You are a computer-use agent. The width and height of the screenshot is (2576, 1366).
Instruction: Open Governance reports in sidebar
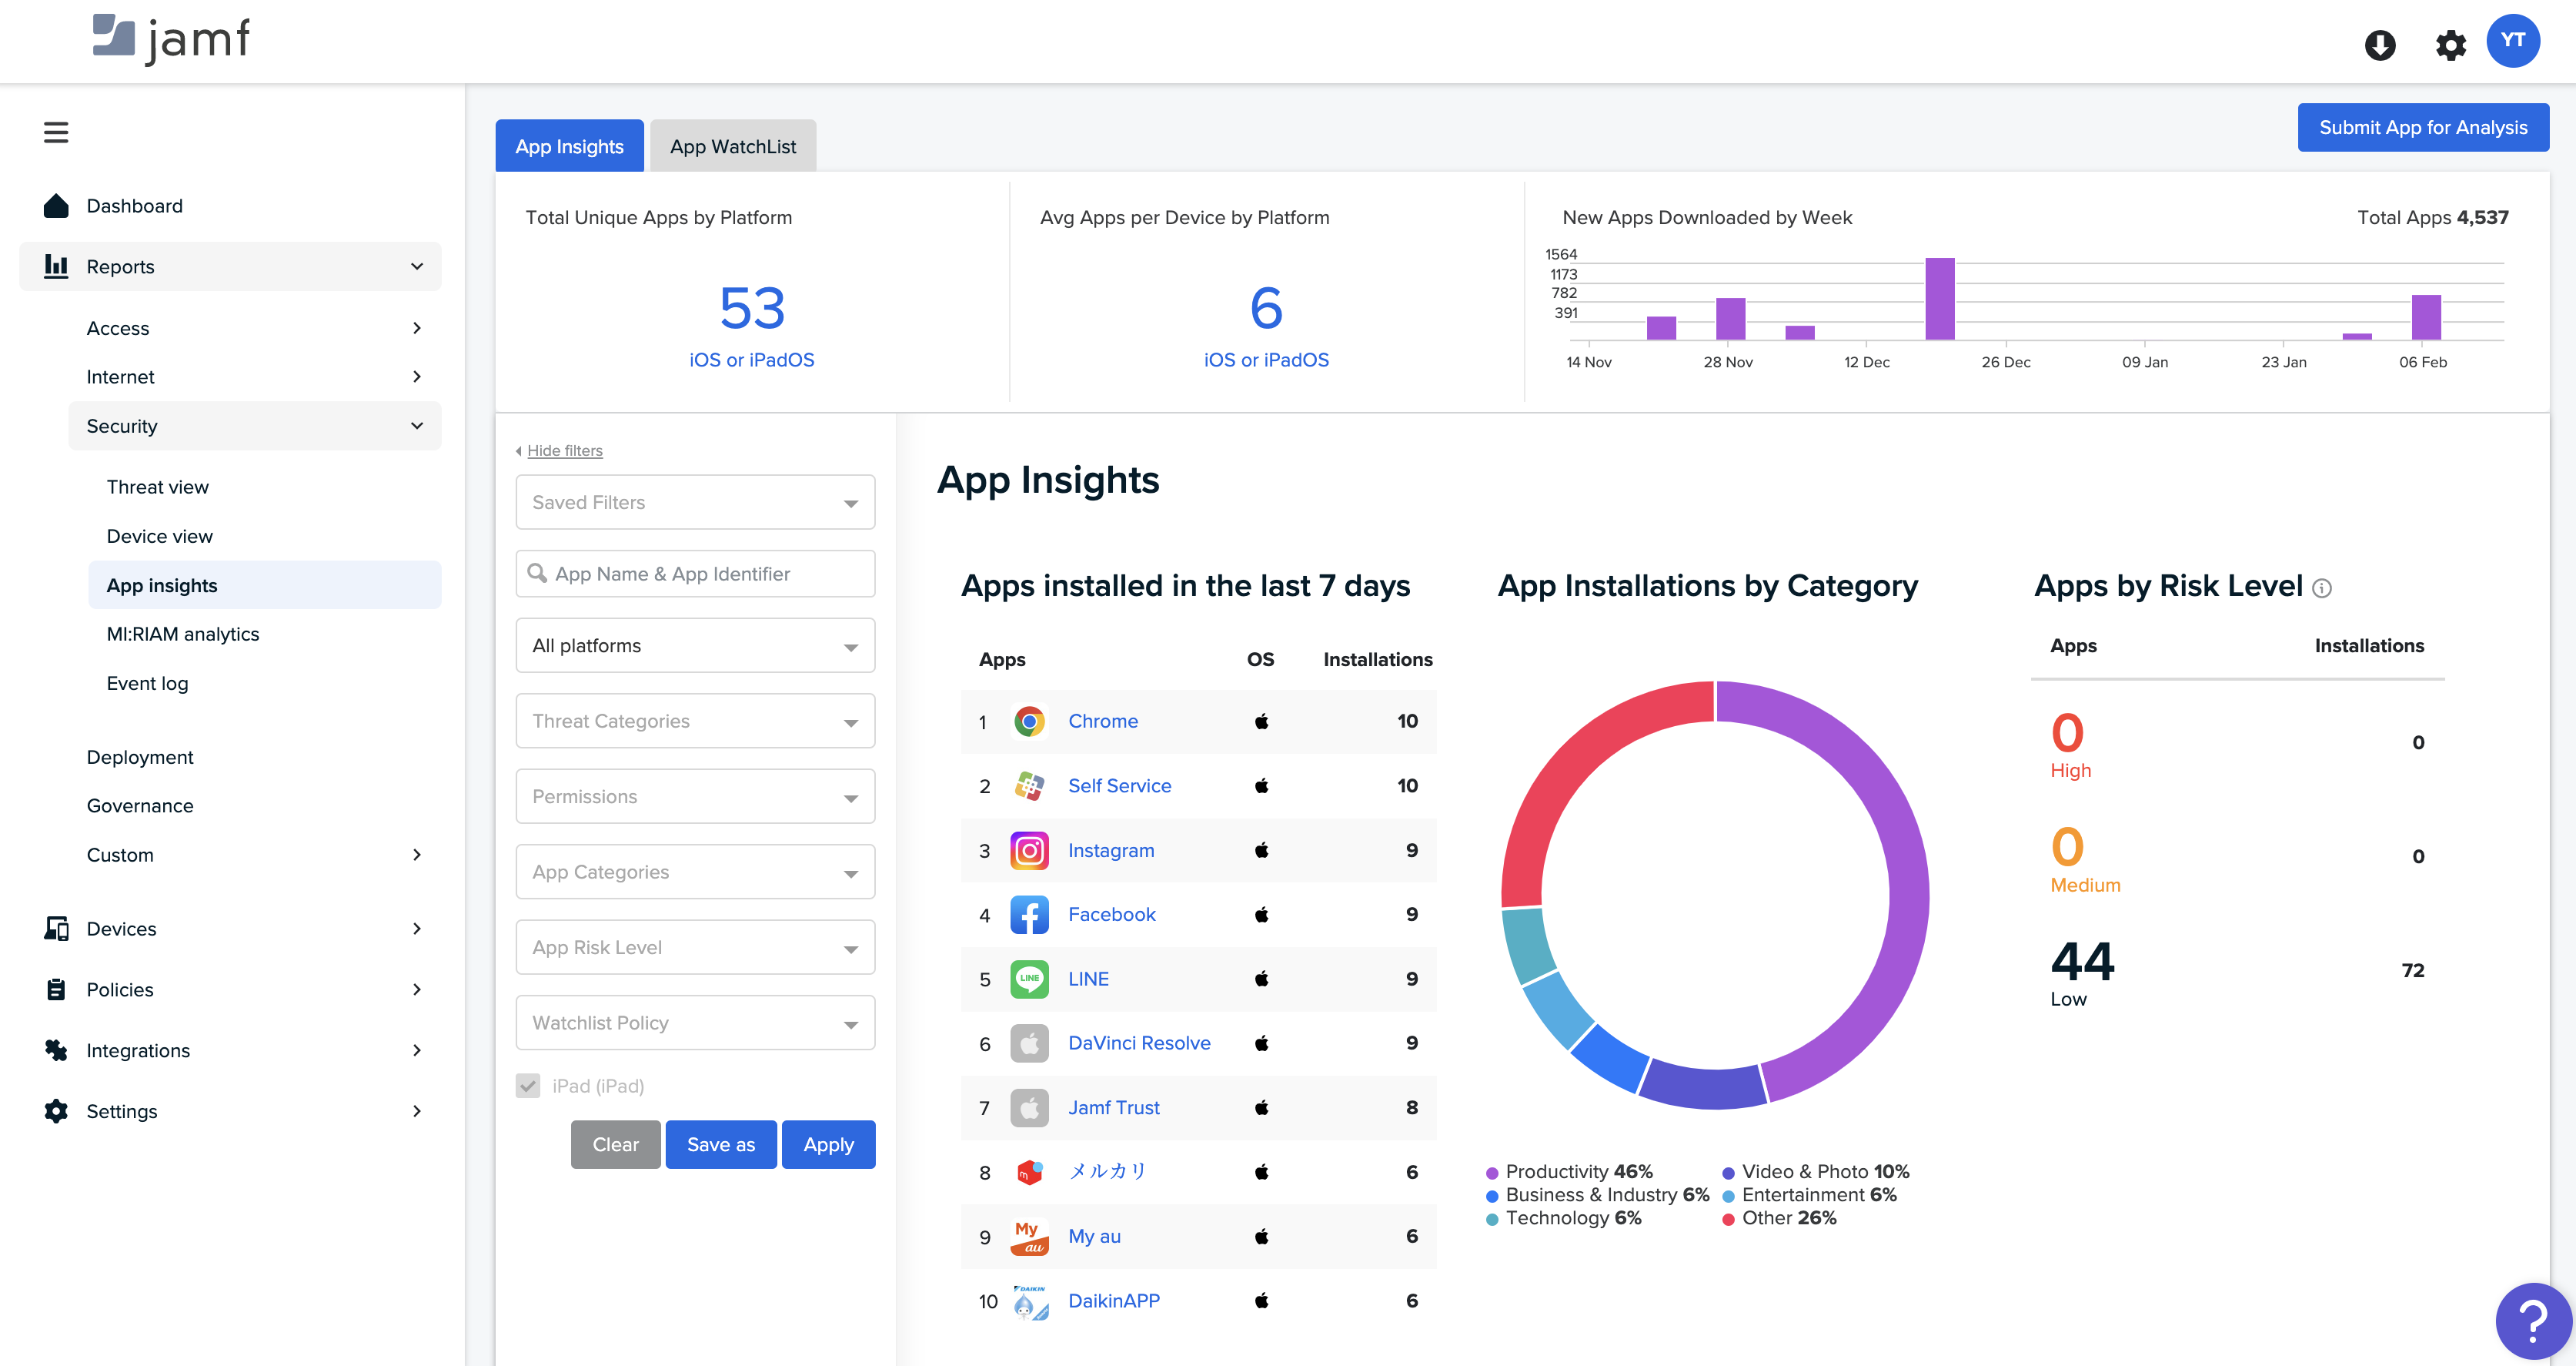pyautogui.click(x=140, y=805)
